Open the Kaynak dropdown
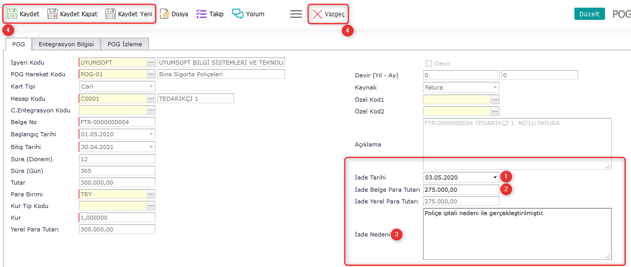631x267 pixels. coord(495,87)
